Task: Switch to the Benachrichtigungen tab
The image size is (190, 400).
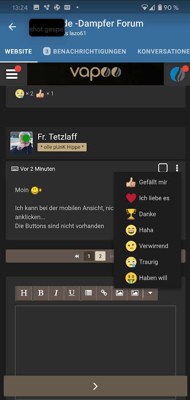Action: (x=85, y=51)
